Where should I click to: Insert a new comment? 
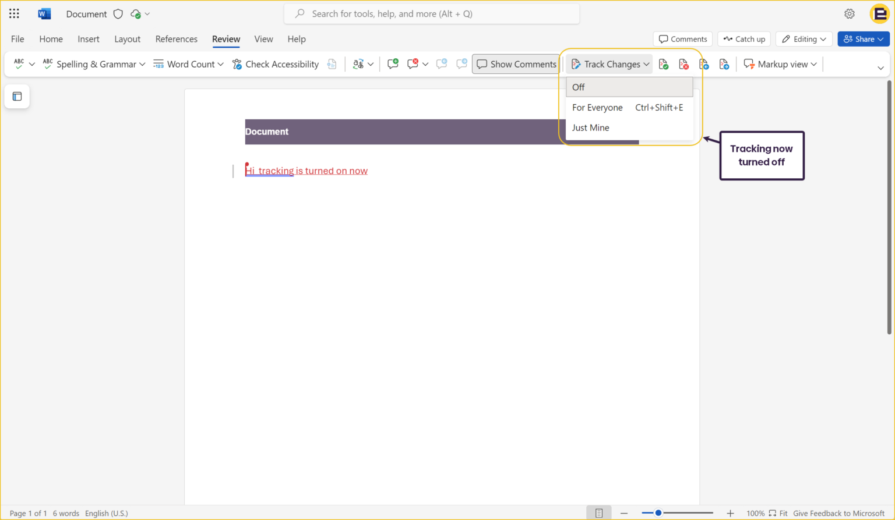tap(393, 64)
